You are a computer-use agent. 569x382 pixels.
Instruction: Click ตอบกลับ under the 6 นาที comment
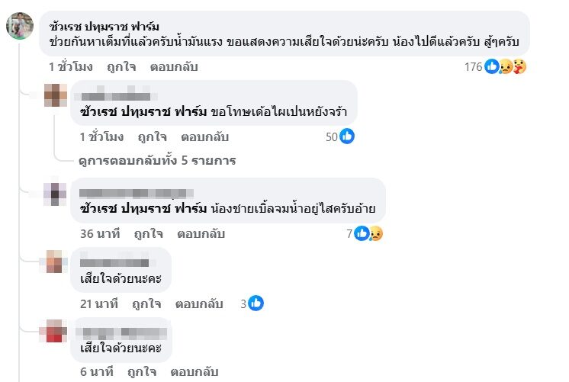194,372
